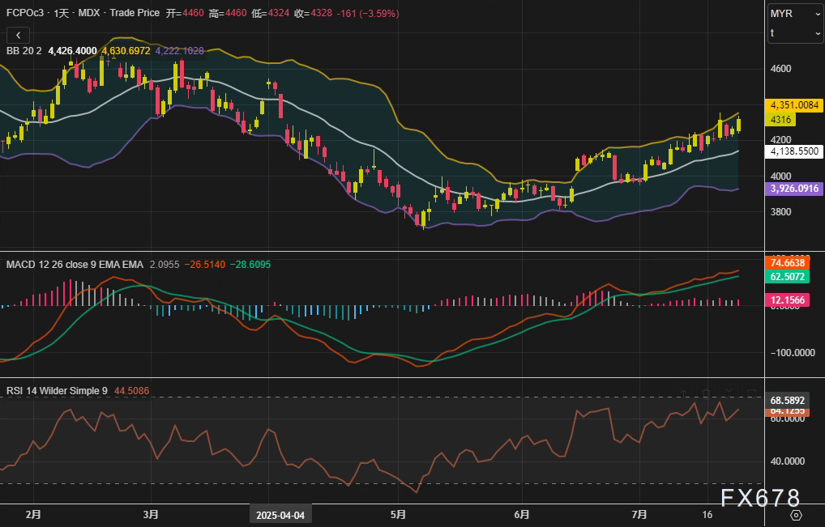Click the orange 74.6638 MACD value label
The image size is (825, 527).
coord(787,263)
